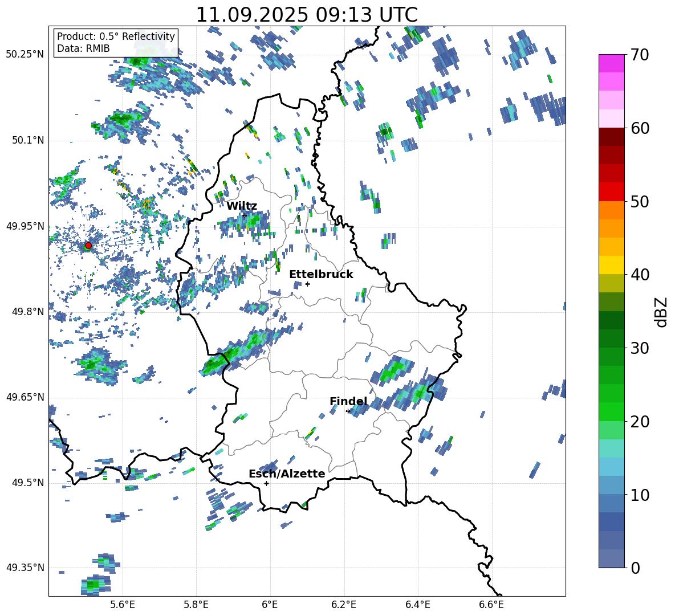Screen dimensions: 675x616
Task: Click the Esch/Alzette cross marker
Action: tap(266, 483)
